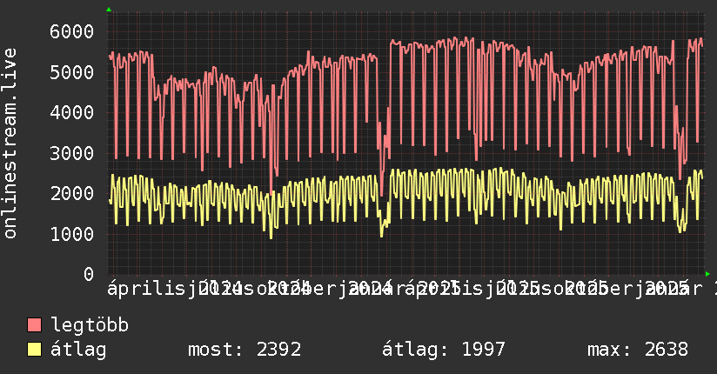Click the pink legtöbb legend swatch
The image size is (717, 374).
[x=34, y=325]
